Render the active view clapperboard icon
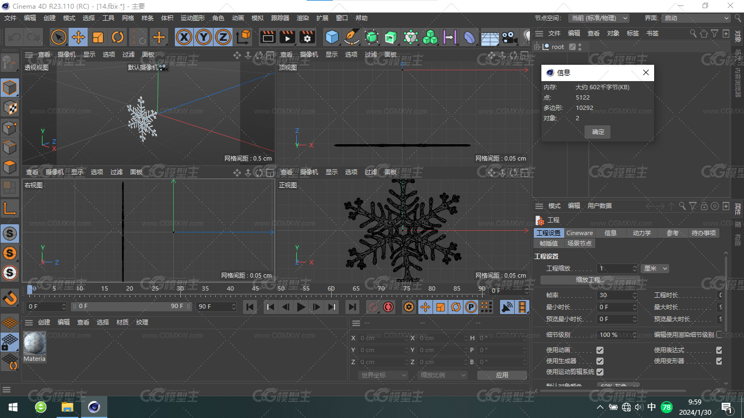 pyautogui.click(x=267, y=37)
